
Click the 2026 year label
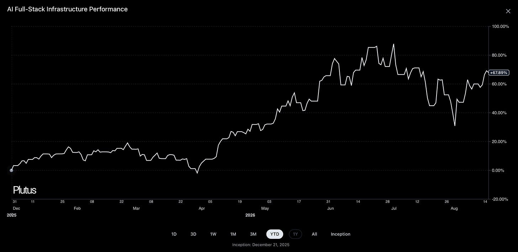(x=250, y=215)
